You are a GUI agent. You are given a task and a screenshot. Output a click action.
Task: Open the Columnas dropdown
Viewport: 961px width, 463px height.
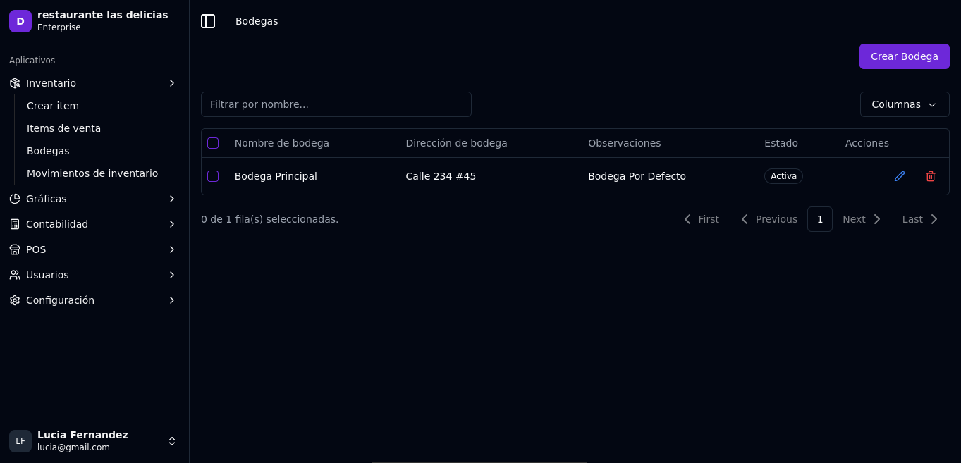[x=904, y=104]
